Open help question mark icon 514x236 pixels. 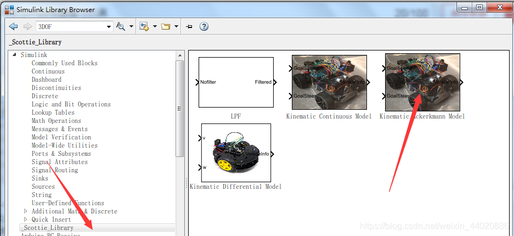204,26
